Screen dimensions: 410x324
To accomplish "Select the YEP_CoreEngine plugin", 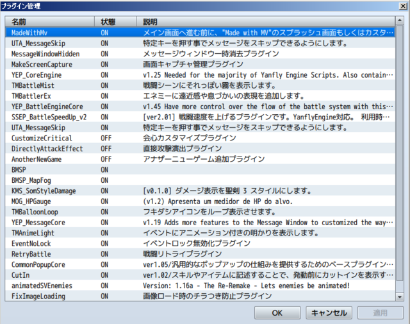I will click(200, 75).
